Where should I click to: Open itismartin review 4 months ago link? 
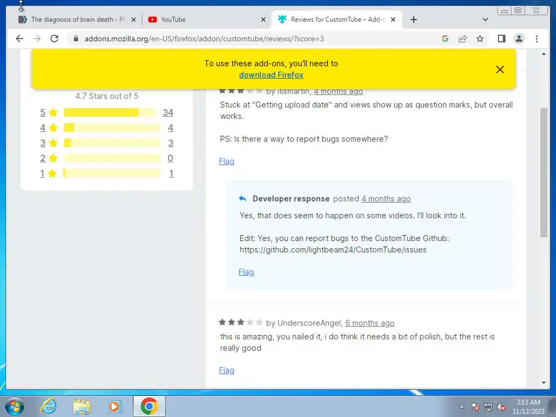(338, 91)
